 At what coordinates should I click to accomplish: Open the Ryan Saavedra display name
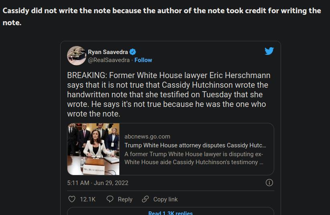pos(108,52)
